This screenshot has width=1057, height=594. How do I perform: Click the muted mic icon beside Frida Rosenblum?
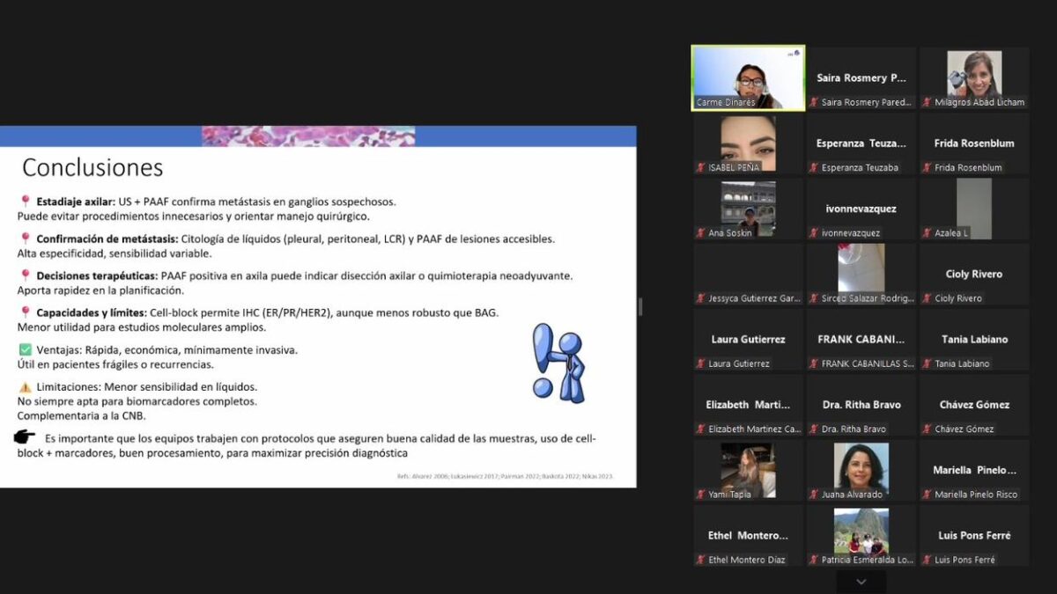pos(927,167)
